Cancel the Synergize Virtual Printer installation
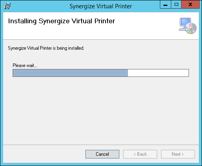This screenshot has width=202, height=166. 102,154
